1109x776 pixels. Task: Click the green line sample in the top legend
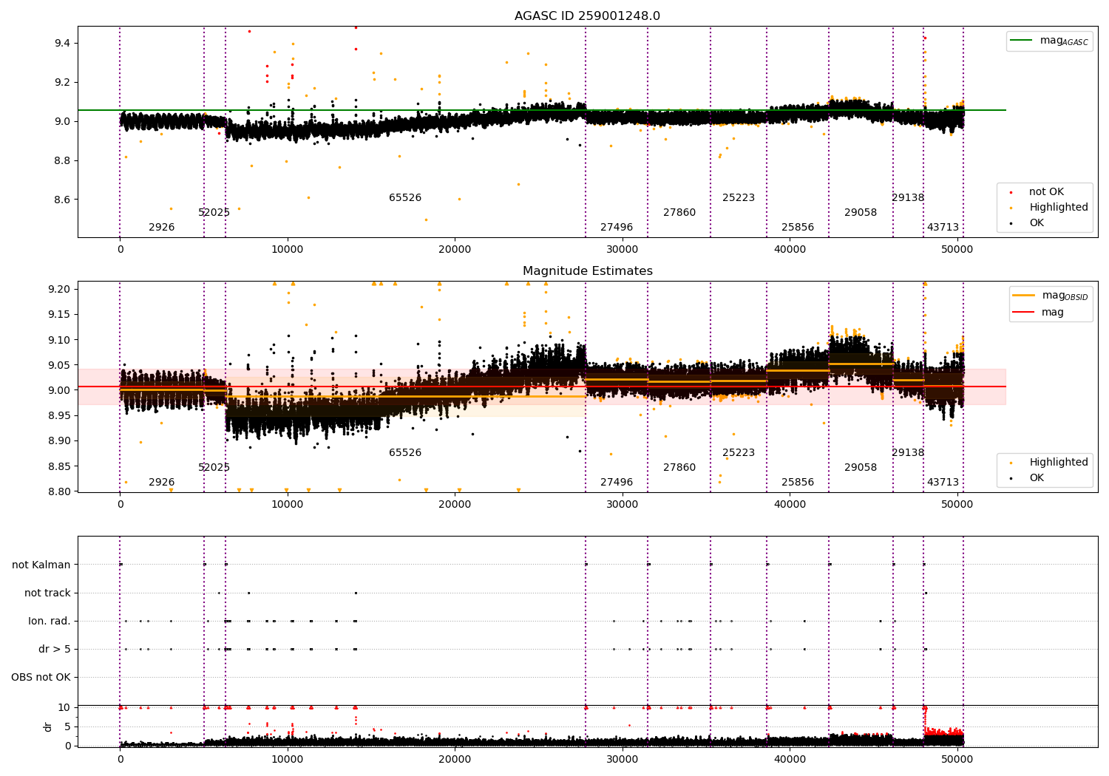click(1022, 41)
